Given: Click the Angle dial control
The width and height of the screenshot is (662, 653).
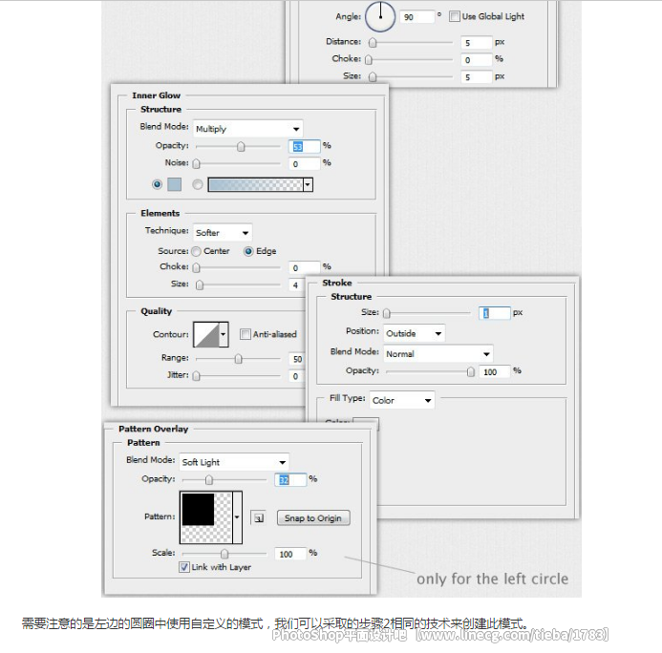Looking at the screenshot, I should coord(380,16).
